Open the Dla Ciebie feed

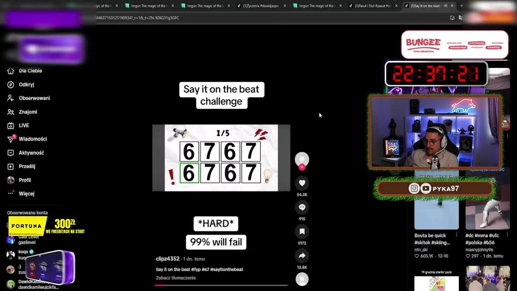[x=25, y=71]
